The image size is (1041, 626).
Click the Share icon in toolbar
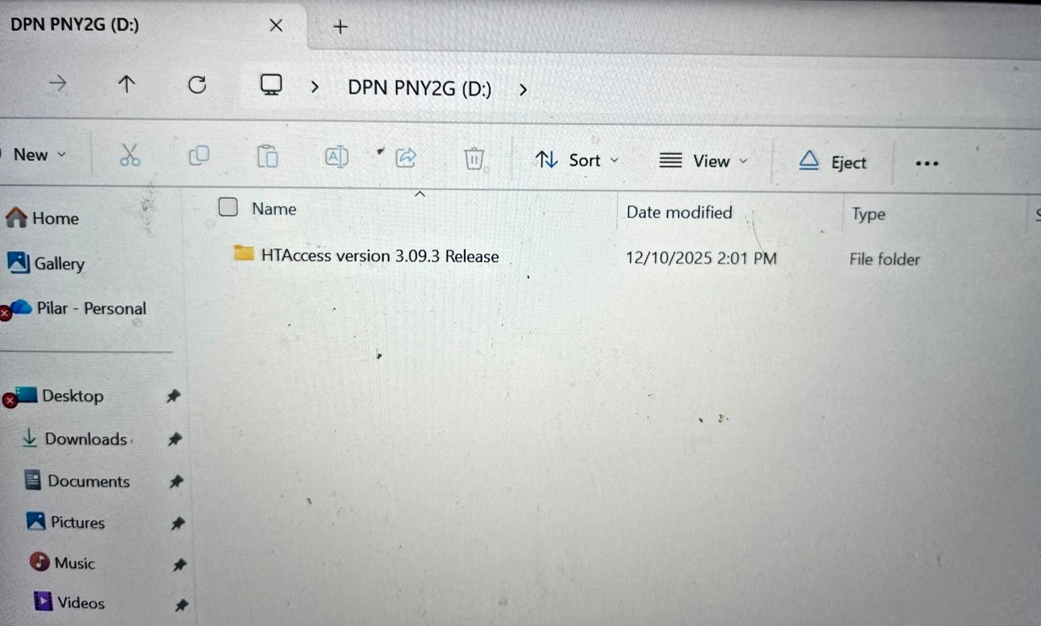coord(405,157)
